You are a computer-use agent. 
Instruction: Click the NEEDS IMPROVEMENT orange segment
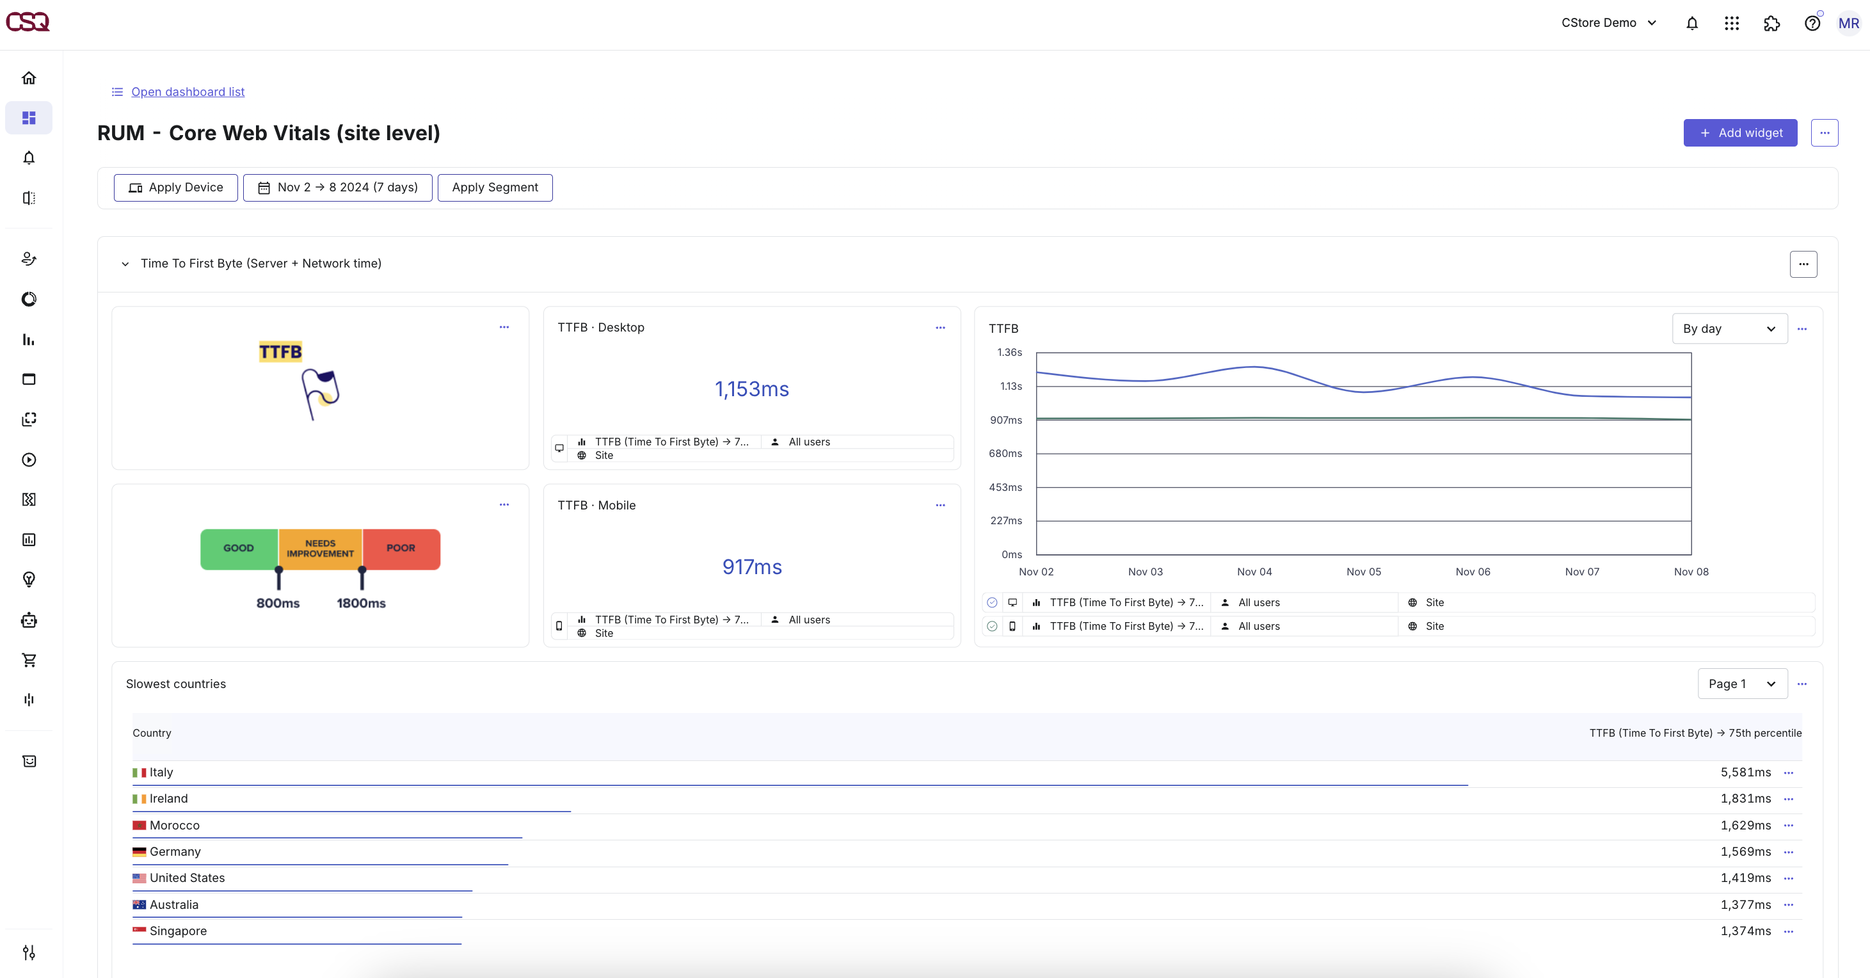click(320, 549)
